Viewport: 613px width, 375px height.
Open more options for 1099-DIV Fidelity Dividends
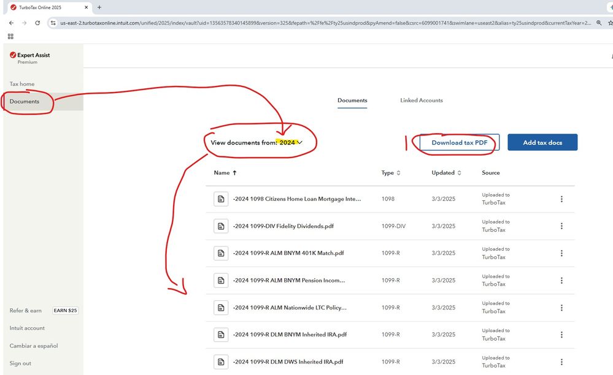click(561, 226)
